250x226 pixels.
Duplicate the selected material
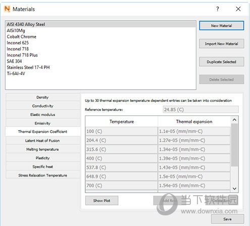(222, 62)
